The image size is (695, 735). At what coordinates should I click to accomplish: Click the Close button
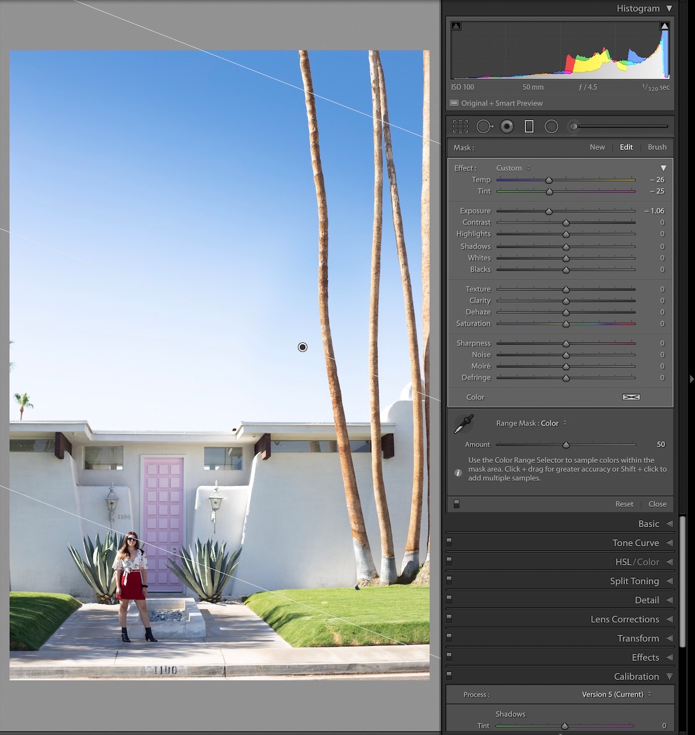tap(657, 504)
